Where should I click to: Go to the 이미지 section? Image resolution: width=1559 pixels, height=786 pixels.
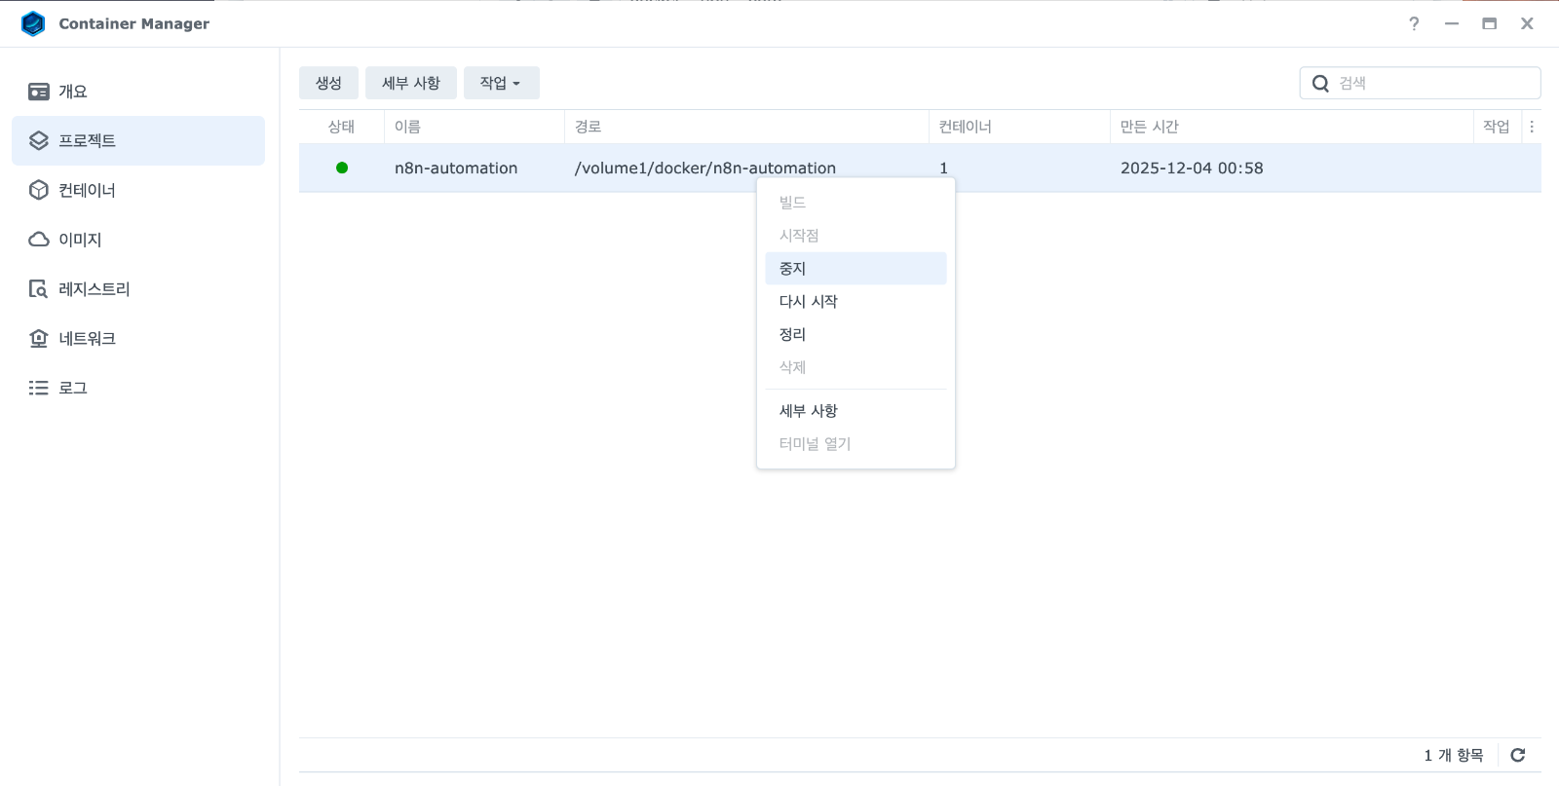click(138, 240)
